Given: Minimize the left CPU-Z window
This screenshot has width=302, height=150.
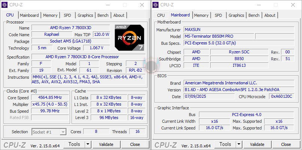Looking at the screenshot, I should pos(108,5).
